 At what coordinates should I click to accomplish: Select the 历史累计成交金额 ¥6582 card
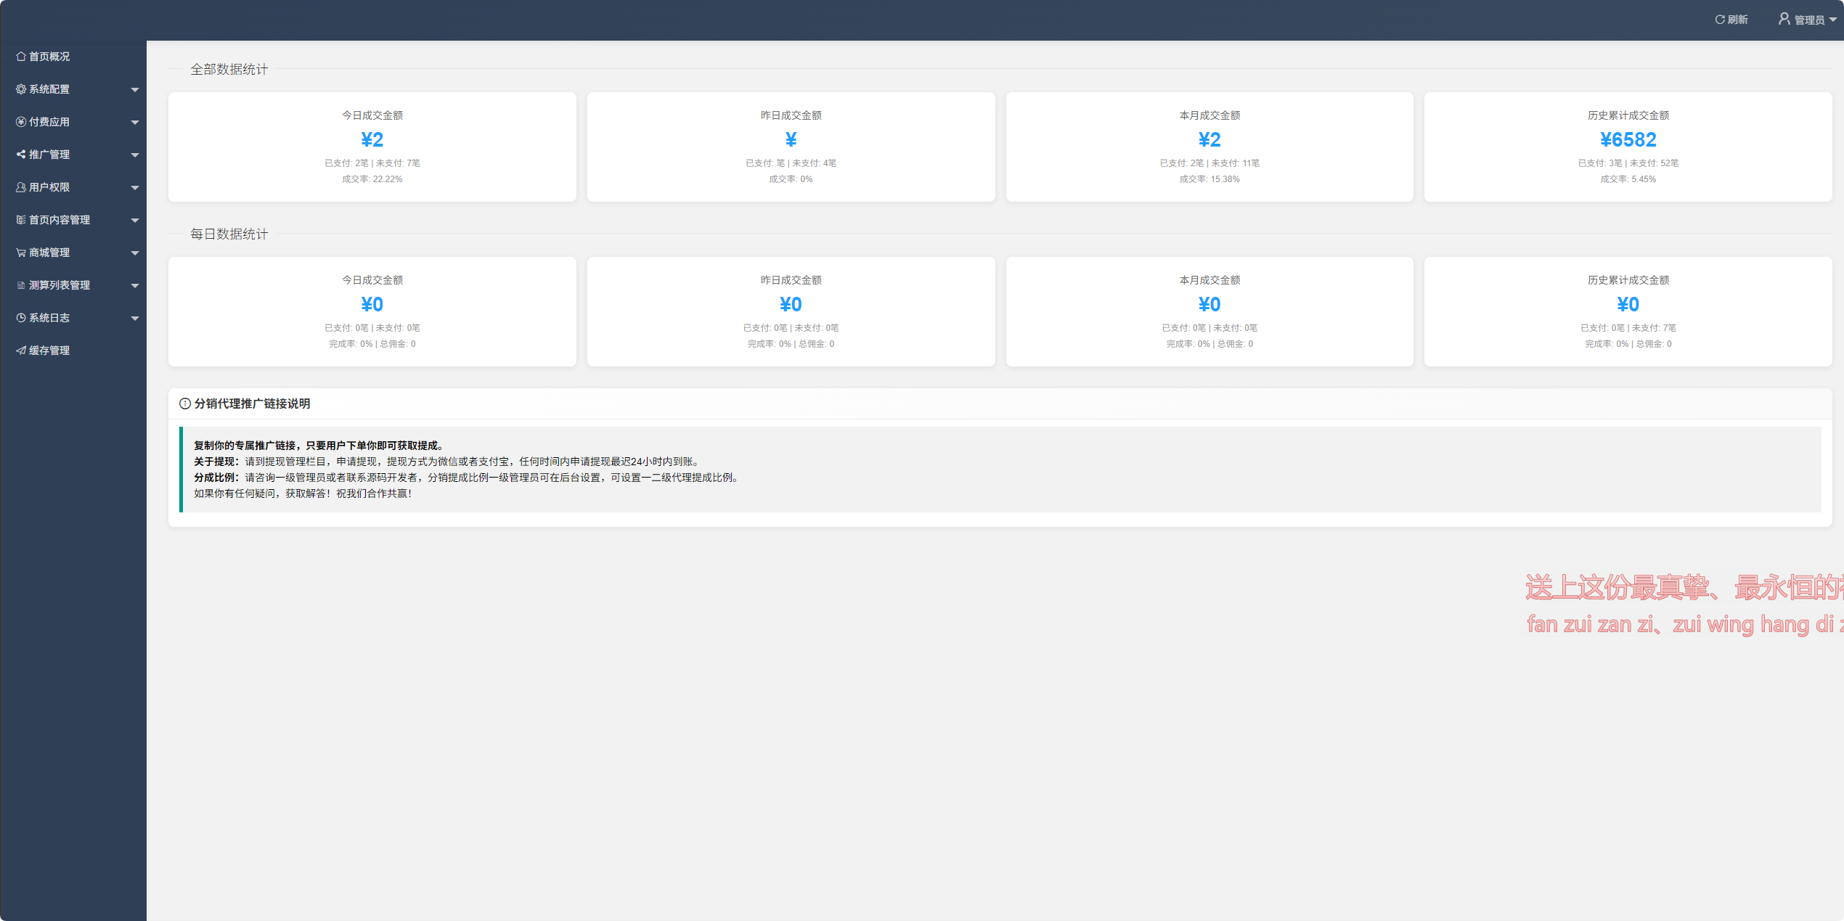pos(1628,147)
